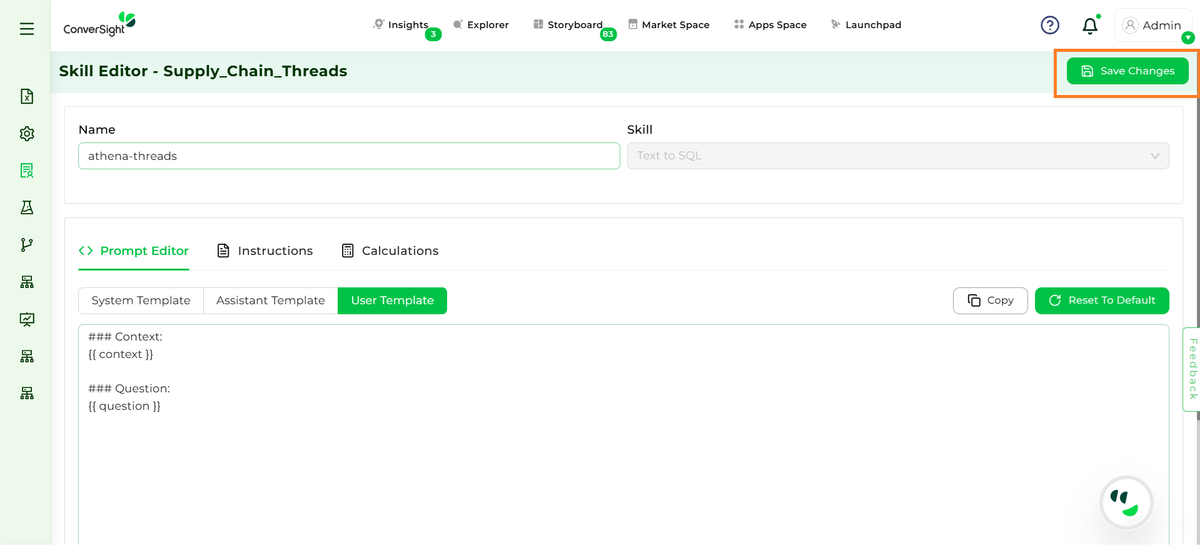Select the System Template toggle
Viewport: 1200px width, 546px height.
pyautogui.click(x=141, y=300)
